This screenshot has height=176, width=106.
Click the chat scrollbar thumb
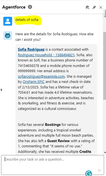(105, 66)
